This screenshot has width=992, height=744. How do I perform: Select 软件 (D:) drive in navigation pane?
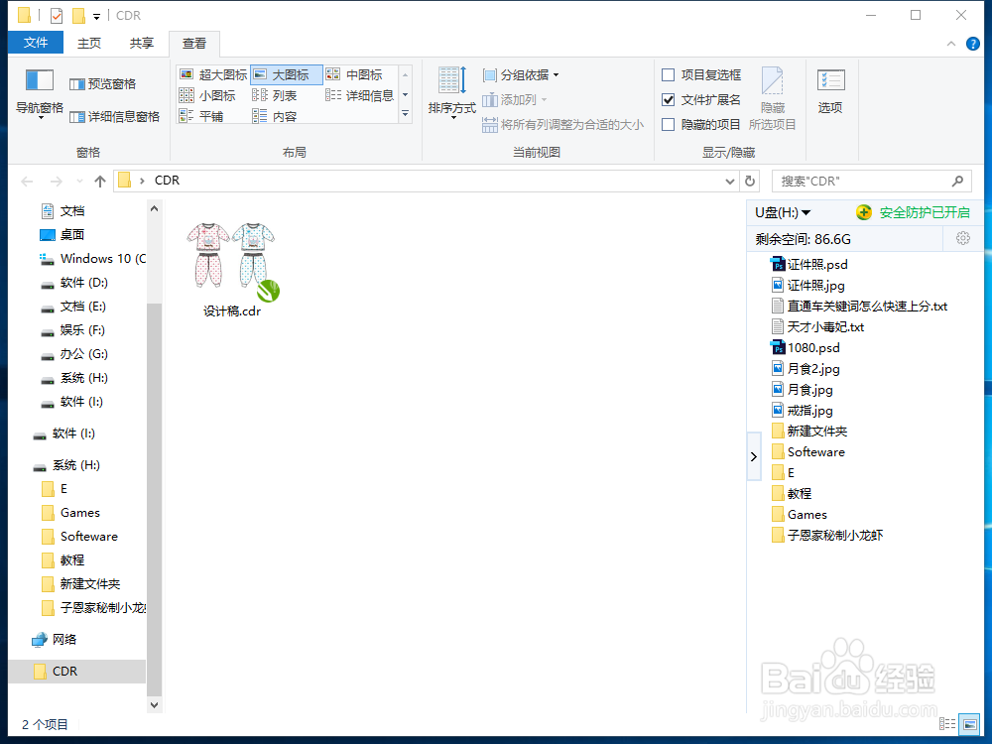[74, 283]
